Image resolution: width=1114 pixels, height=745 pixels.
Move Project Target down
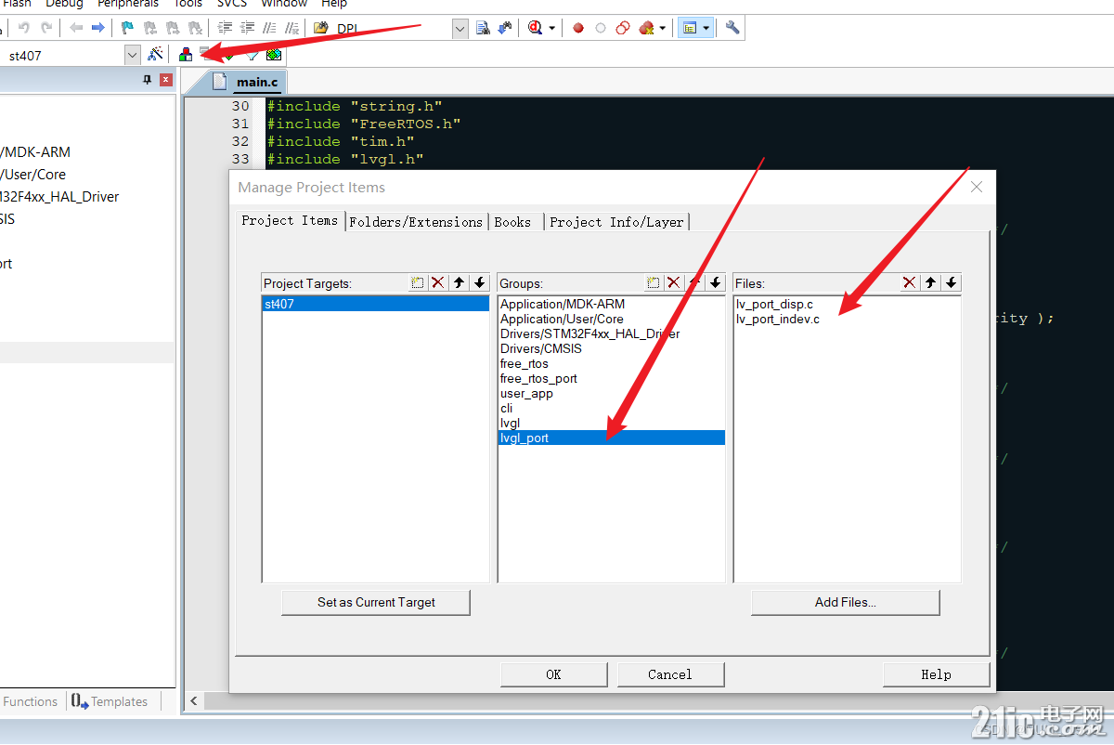(479, 282)
